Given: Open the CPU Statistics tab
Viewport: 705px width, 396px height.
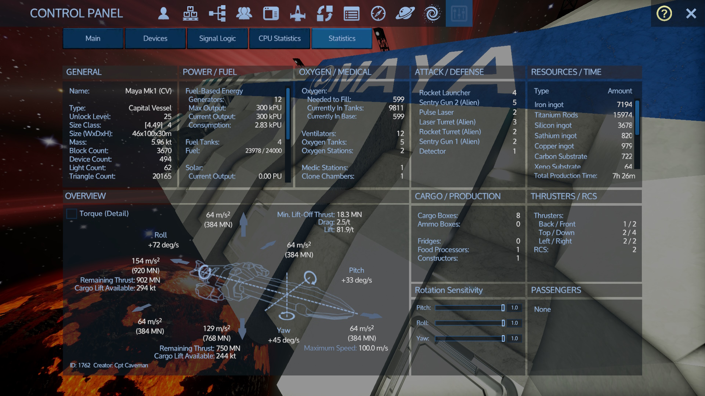Looking at the screenshot, I should pos(279,38).
